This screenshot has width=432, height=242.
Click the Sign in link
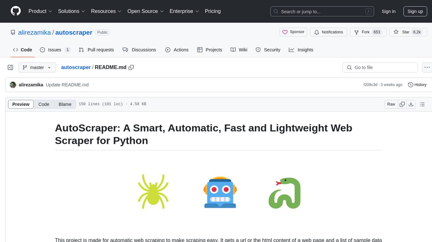tap(388, 11)
